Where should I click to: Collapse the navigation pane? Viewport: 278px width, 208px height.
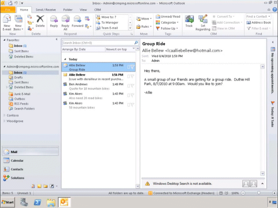point(57,39)
